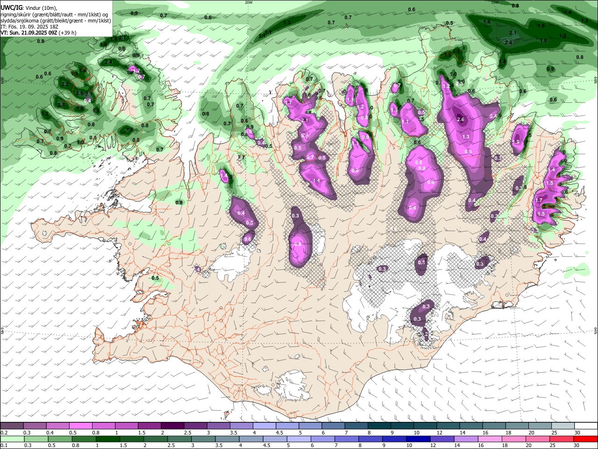This screenshot has height=449, width=598.
Task: Pick the darkest green swatch labeled 1, lower scale
Action: point(107,439)
